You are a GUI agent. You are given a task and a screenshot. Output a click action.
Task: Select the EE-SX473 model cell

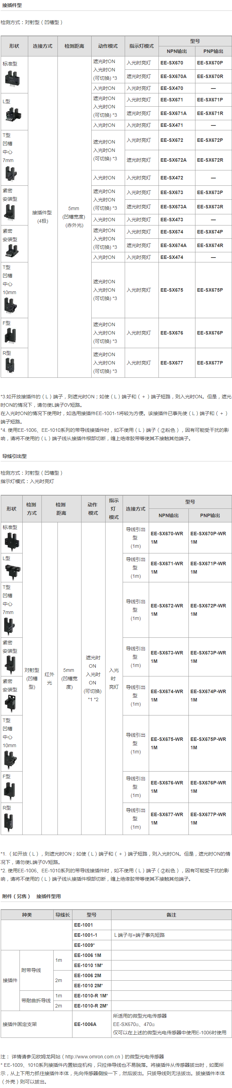[177, 220]
